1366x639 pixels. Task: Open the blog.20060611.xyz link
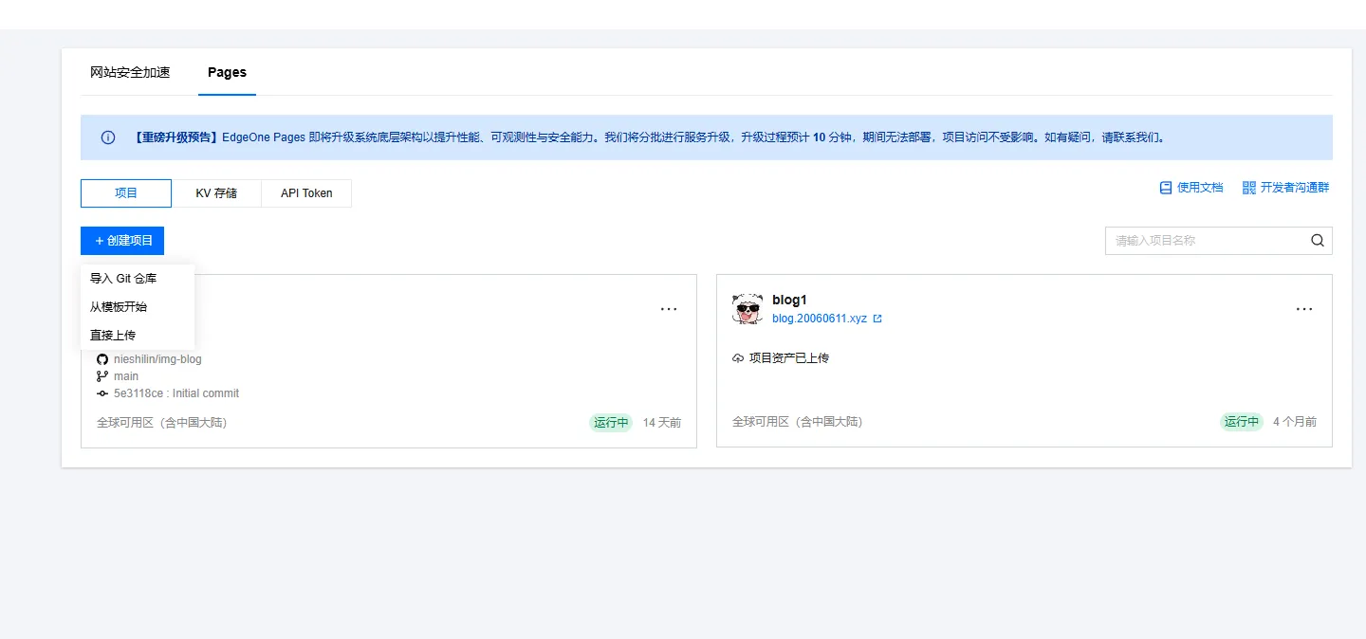click(820, 319)
